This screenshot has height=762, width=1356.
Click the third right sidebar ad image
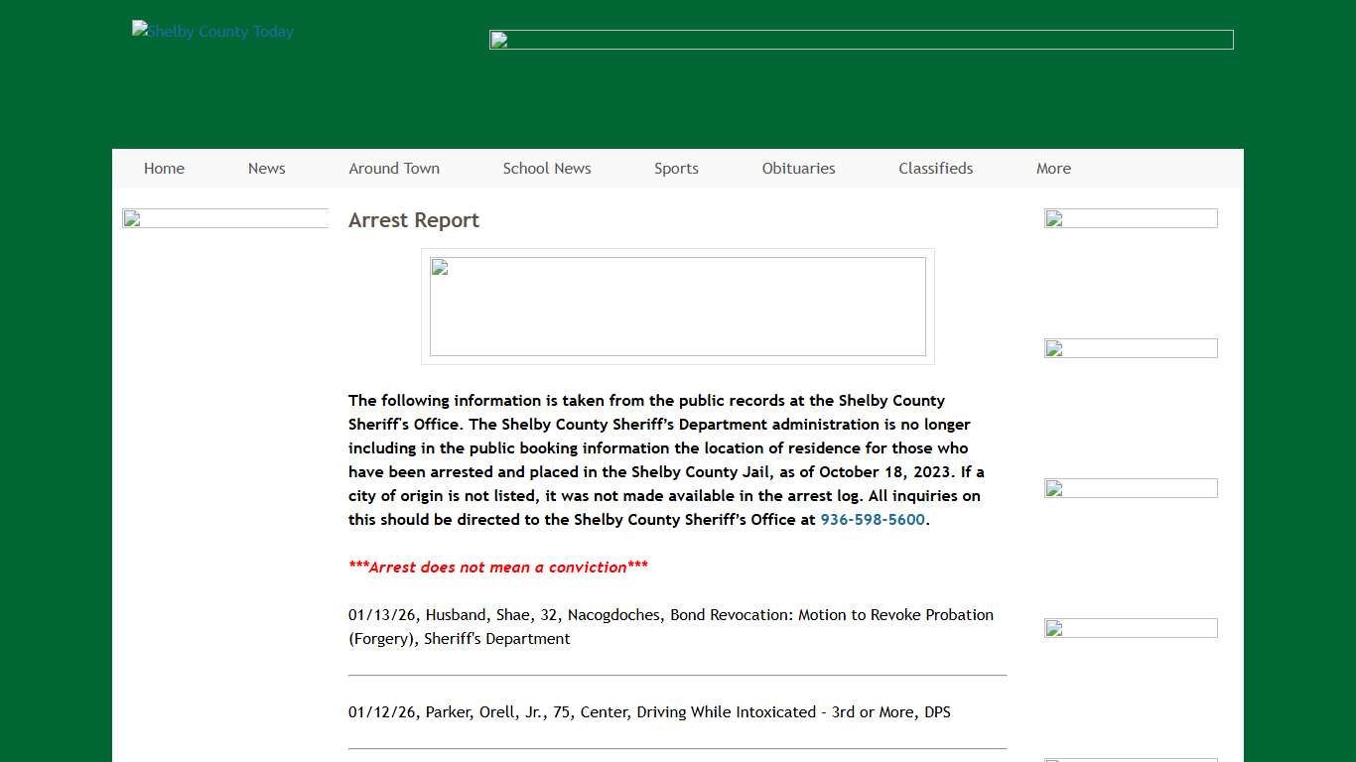1131,488
